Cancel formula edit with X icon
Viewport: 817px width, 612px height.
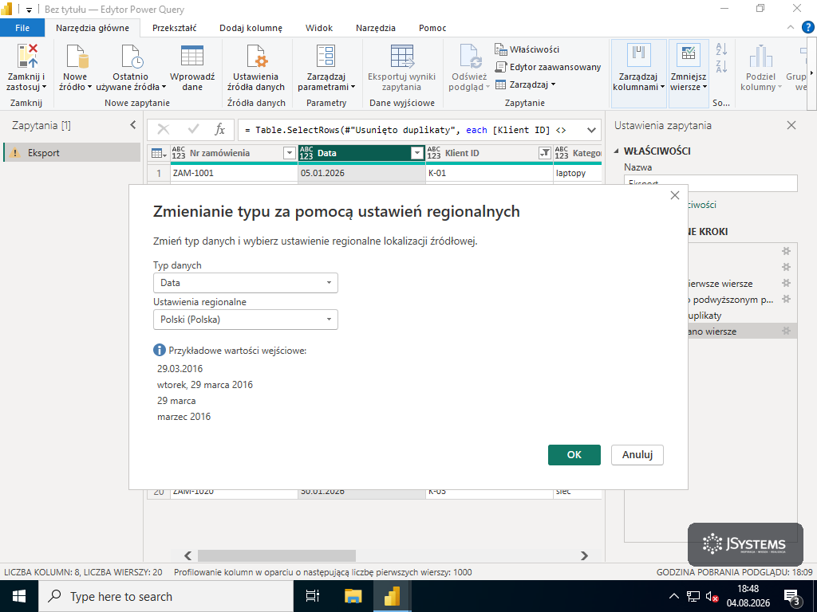tap(163, 130)
